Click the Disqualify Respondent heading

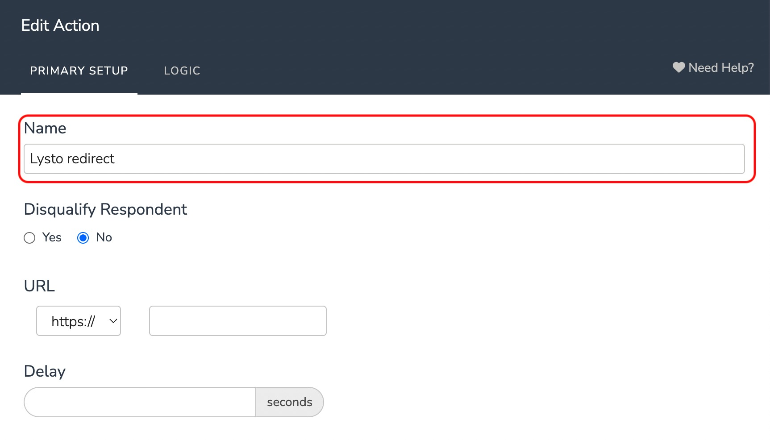click(x=105, y=209)
